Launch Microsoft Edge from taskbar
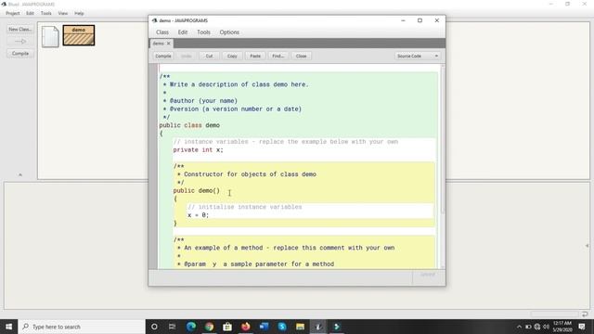This screenshot has width=594, height=334. tap(191, 327)
